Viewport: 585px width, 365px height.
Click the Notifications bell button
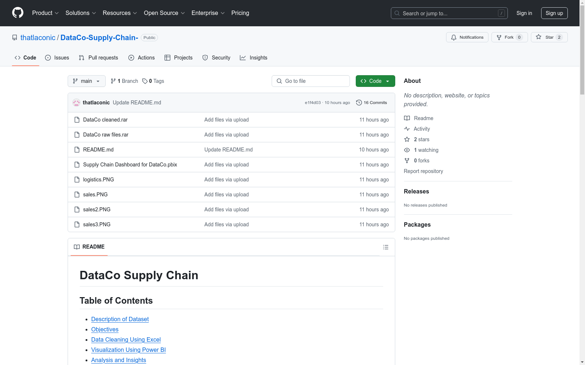pos(467,37)
